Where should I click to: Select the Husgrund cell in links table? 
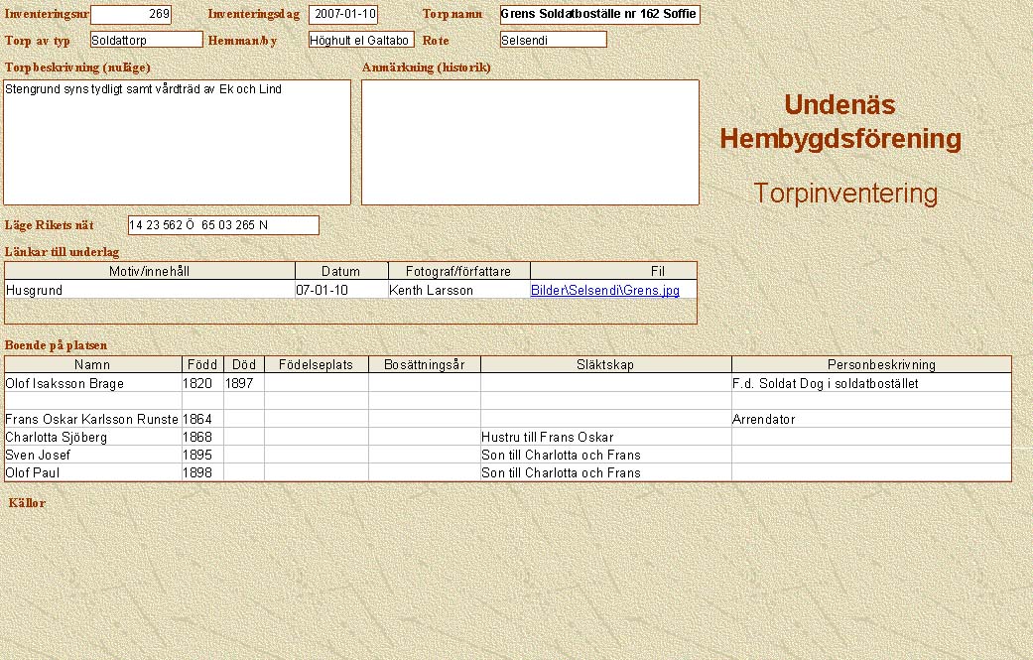point(150,291)
